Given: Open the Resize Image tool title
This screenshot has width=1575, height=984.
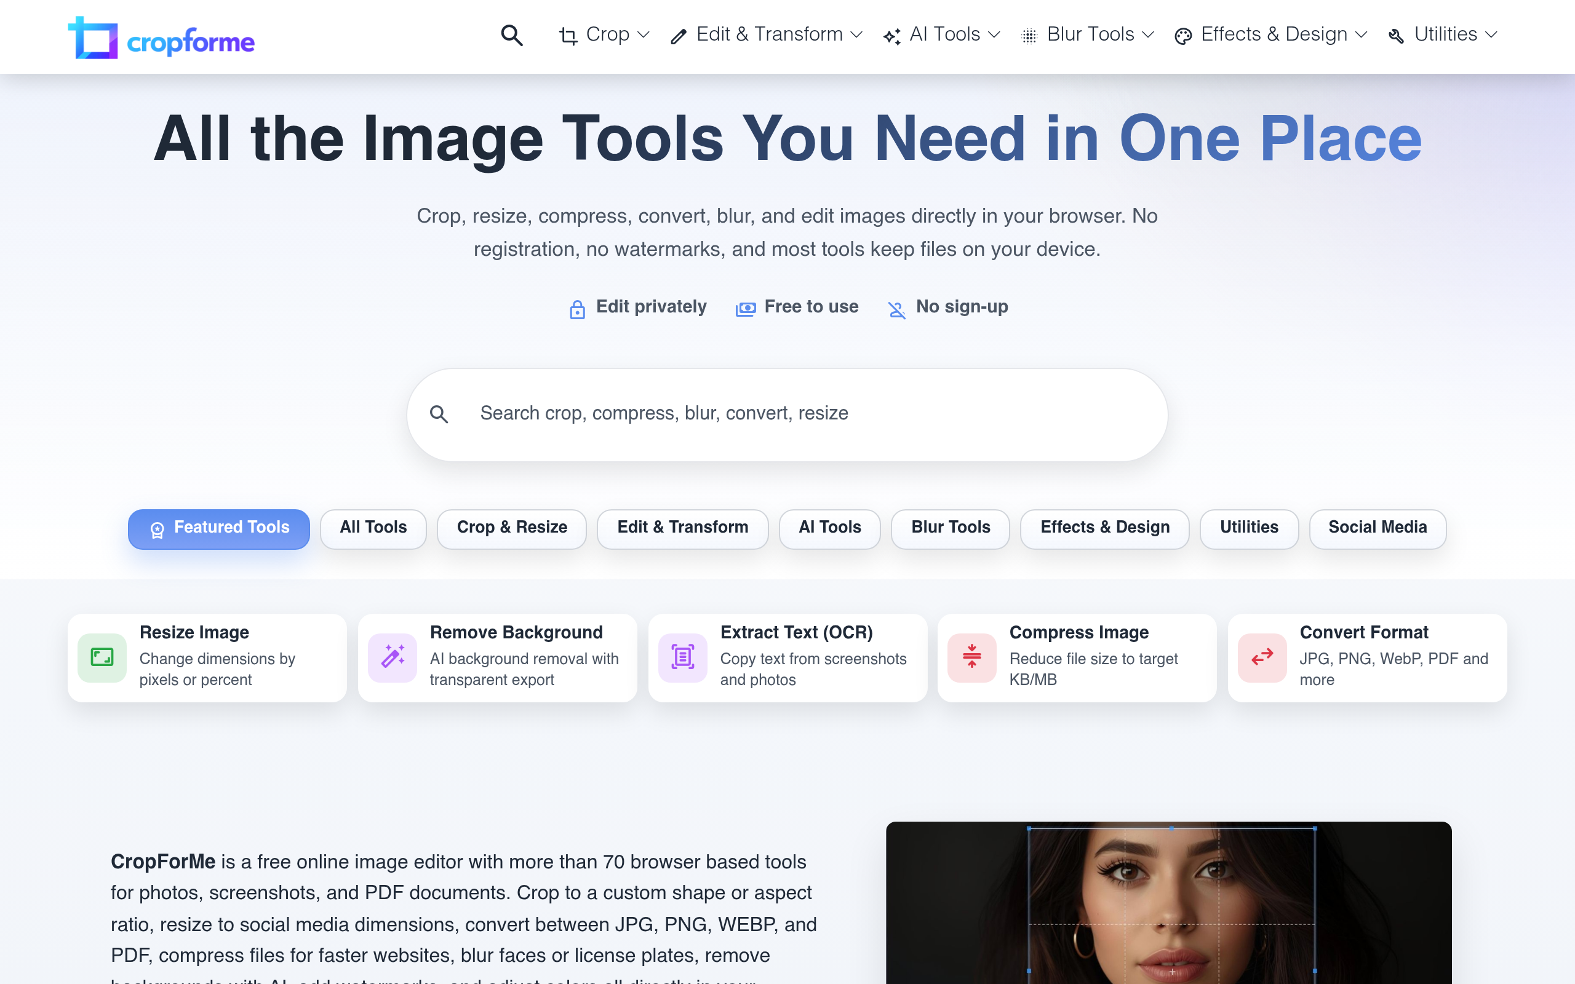Looking at the screenshot, I should tap(194, 633).
